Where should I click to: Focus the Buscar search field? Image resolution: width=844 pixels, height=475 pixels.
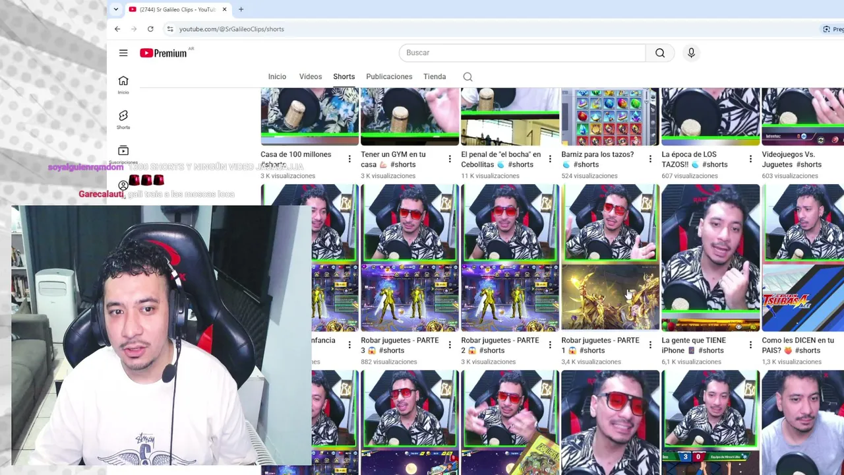click(x=522, y=53)
